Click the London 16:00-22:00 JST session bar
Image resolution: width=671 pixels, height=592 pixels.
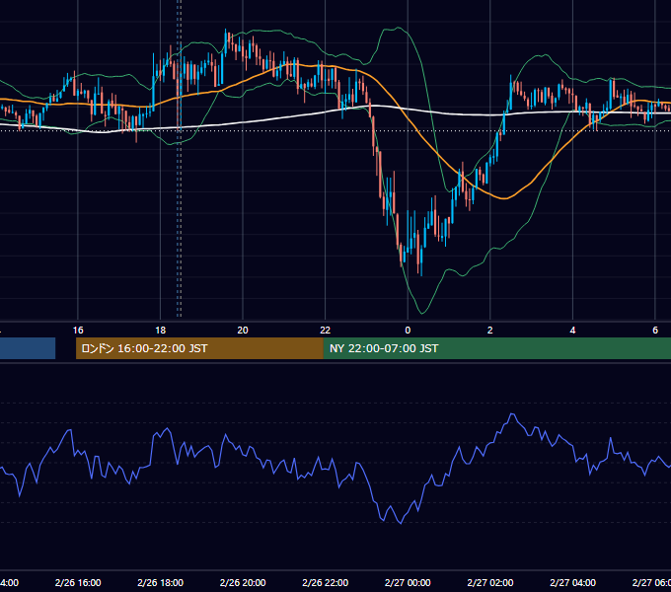pos(199,348)
